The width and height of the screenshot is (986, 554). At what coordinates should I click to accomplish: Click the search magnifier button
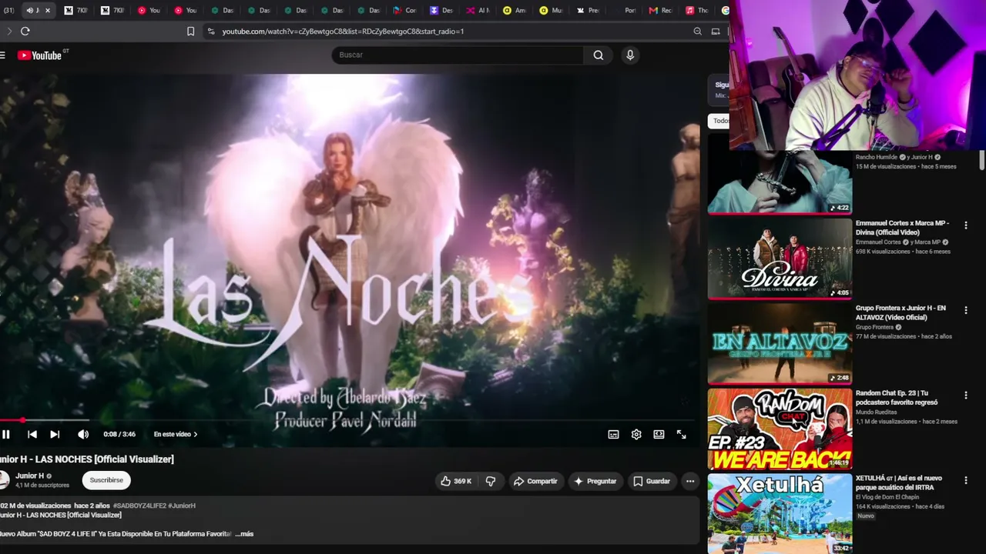pos(599,55)
